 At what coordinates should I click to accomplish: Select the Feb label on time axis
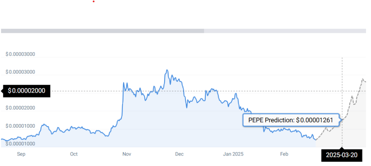(x=284, y=154)
